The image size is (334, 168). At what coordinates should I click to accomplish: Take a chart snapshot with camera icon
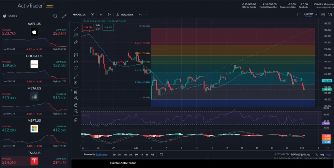point(330,15)
